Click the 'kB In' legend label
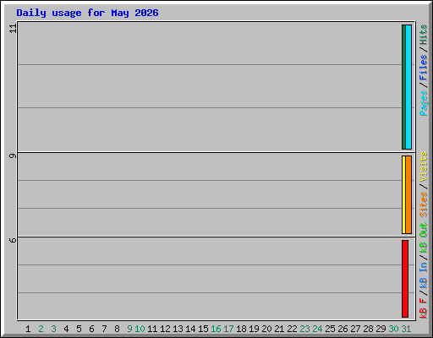The height and width of the screenshot is (338, 433). pyautogui.click(x=424, y=275)
